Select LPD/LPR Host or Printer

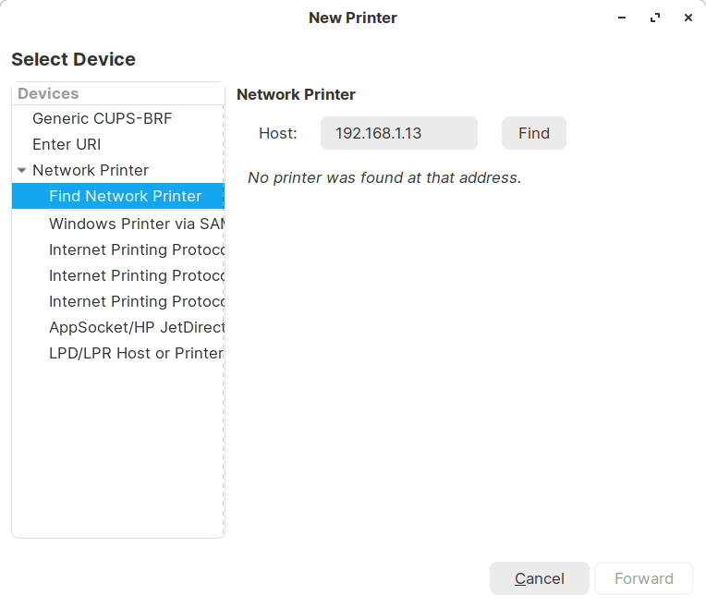pos(136,353)
